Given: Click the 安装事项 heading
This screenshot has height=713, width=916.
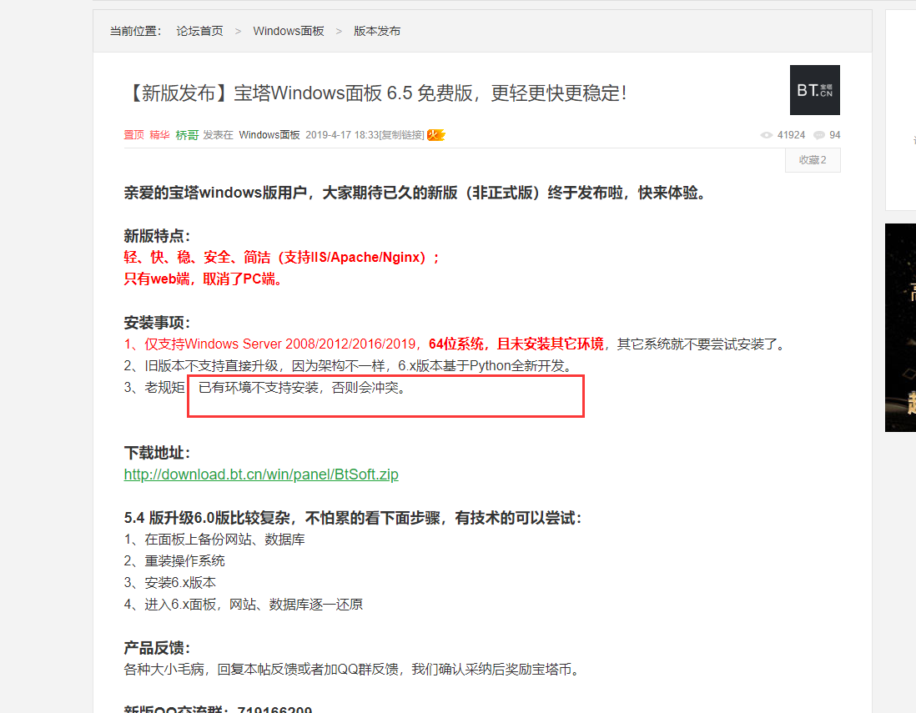Looking at the screenshot, I should click(x=157, y=323).
